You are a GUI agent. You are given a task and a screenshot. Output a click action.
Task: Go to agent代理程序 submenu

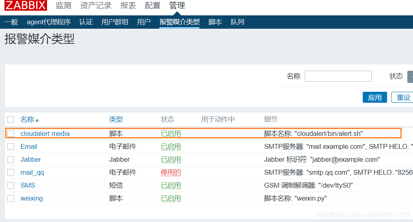49,22
